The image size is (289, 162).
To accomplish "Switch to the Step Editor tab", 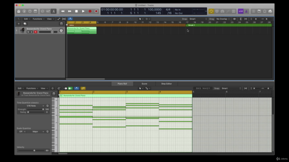I will pos(167,84).
